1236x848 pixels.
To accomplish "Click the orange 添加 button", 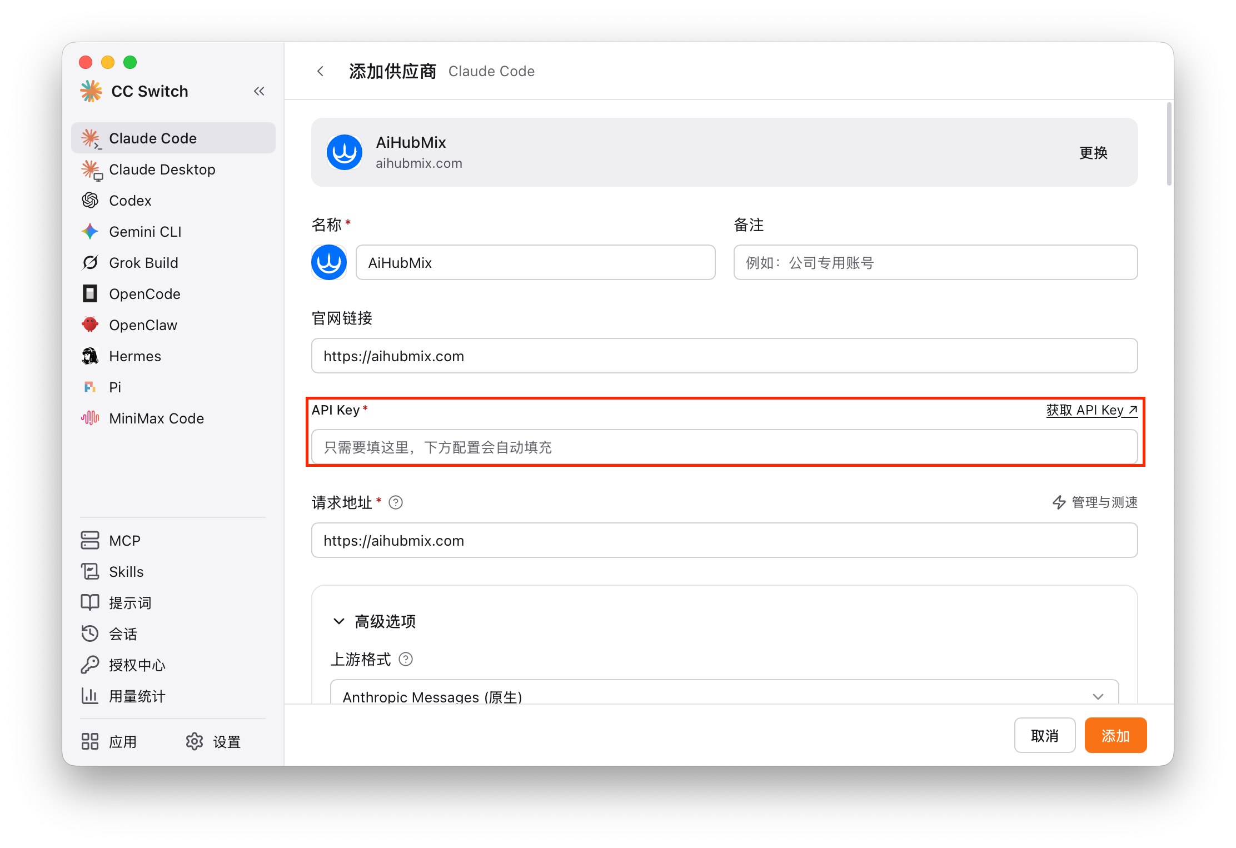I will [x=1115, y=735].
